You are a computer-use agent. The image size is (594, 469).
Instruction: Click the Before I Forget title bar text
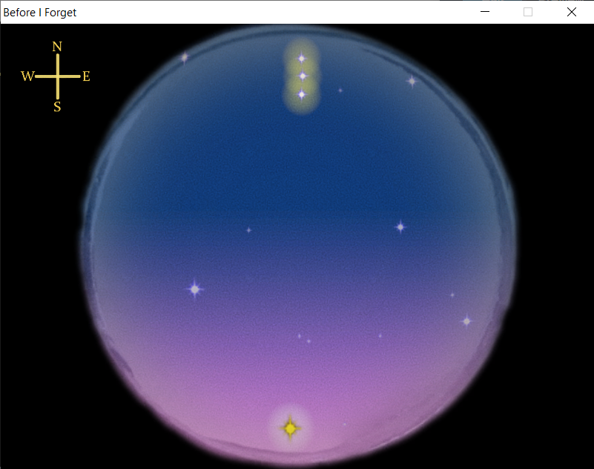point(40,12)
